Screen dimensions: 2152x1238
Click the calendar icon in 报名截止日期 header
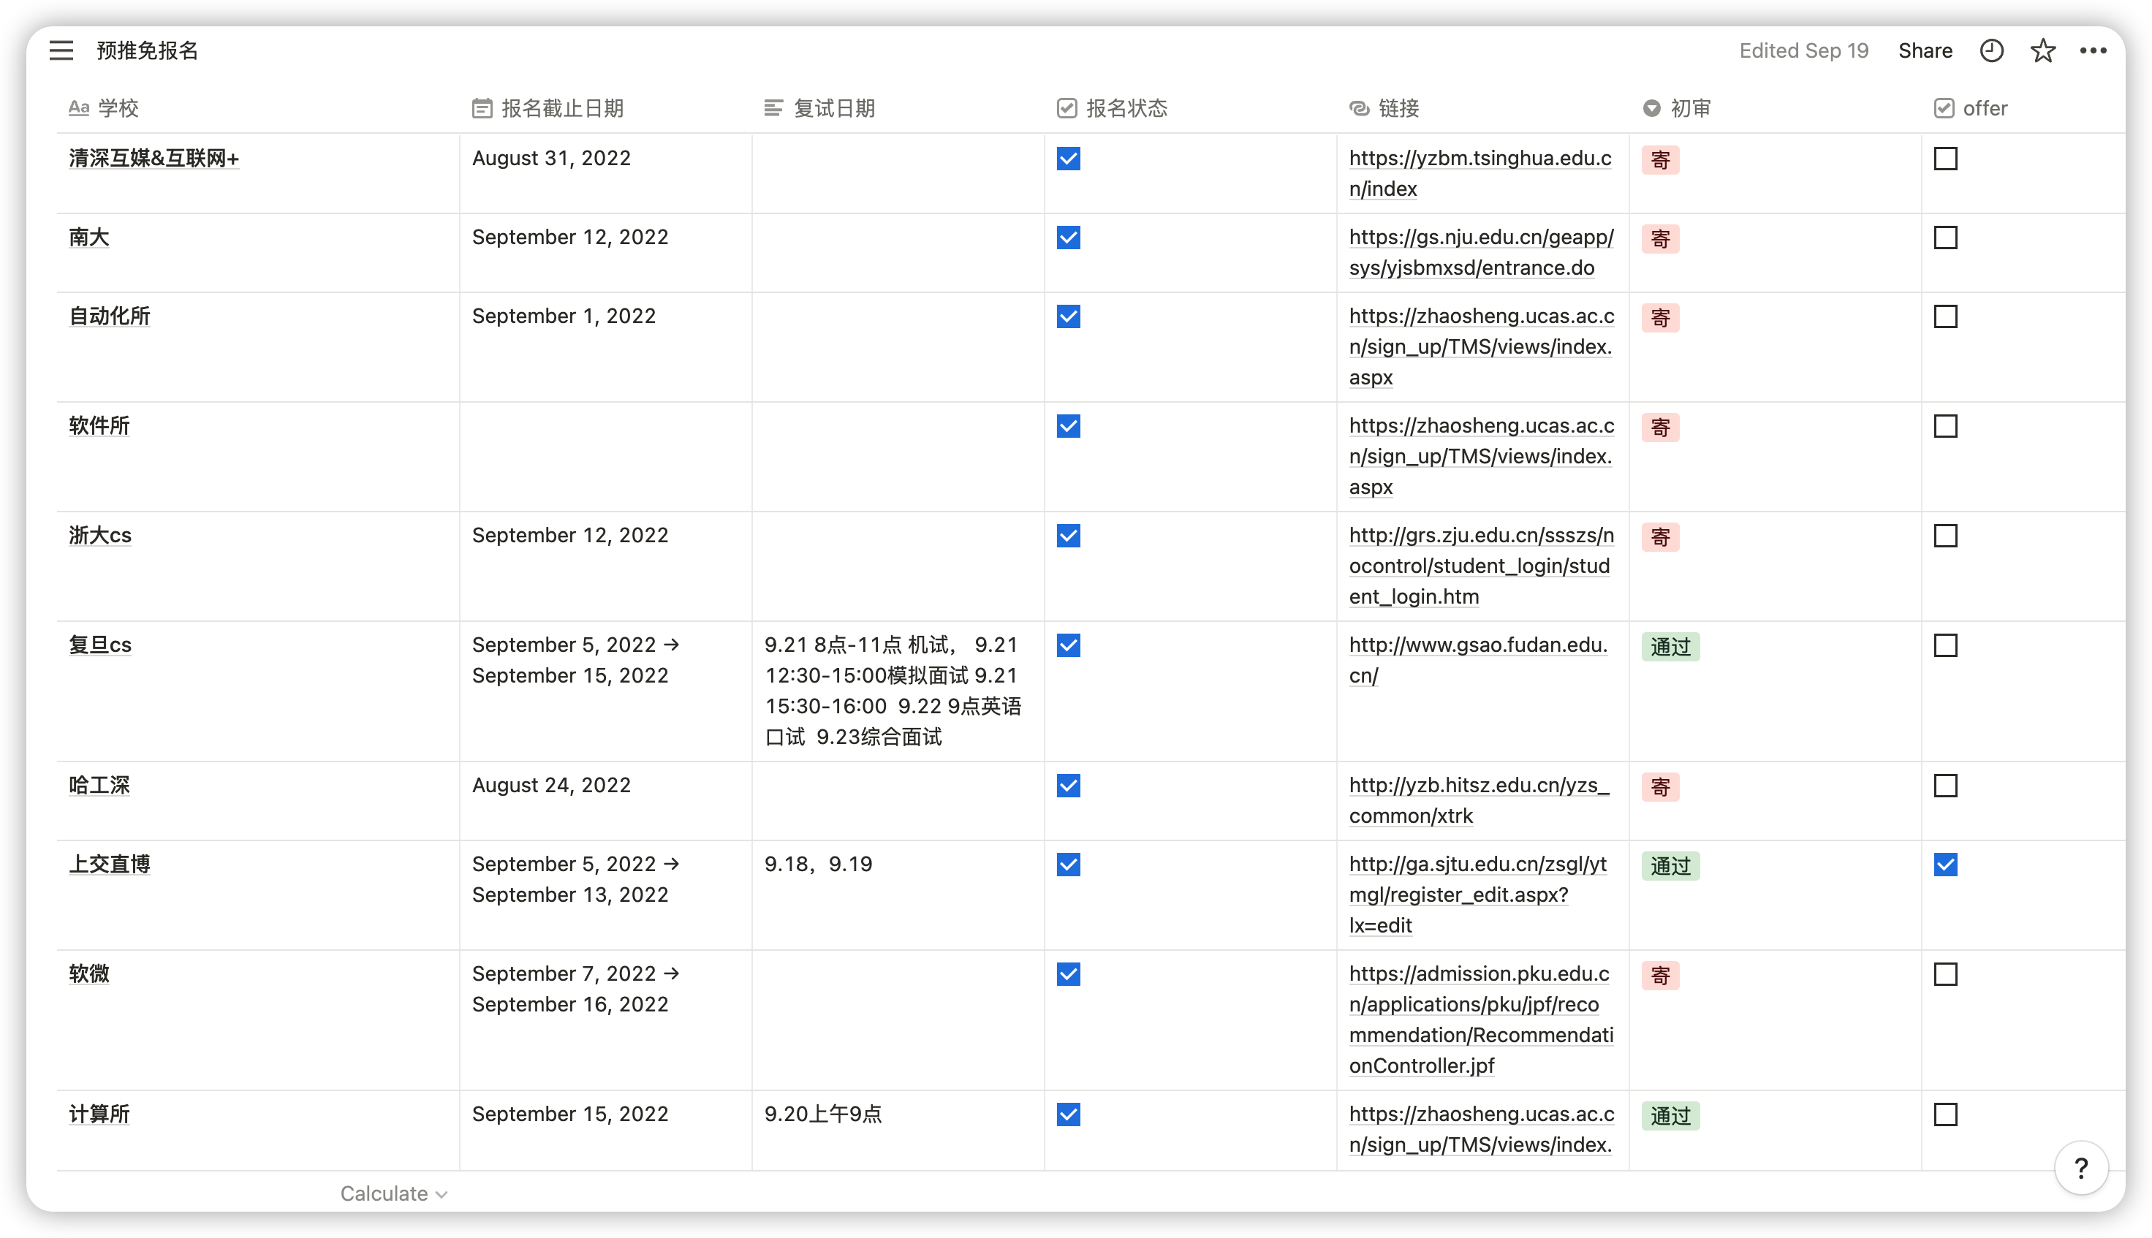pos(481,108)
